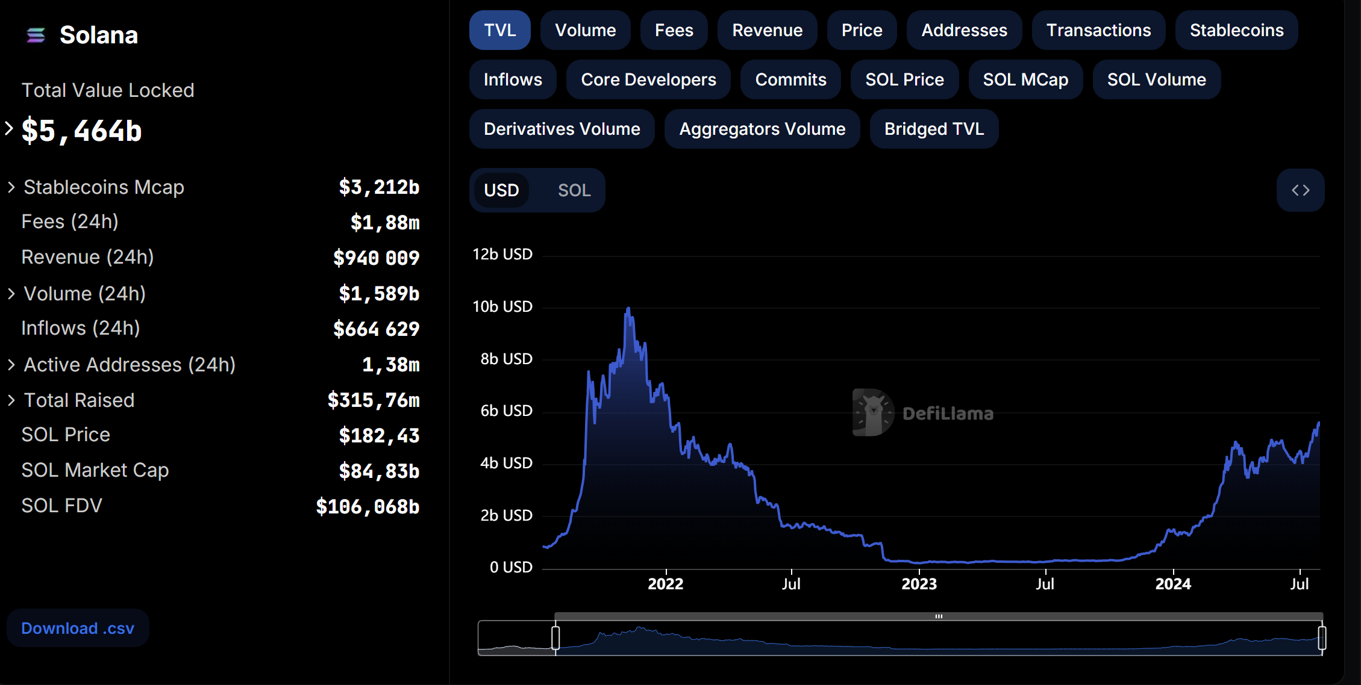Enable Bridged TVL metric
Screen dimensions: 1361x685
coord(934,129)
